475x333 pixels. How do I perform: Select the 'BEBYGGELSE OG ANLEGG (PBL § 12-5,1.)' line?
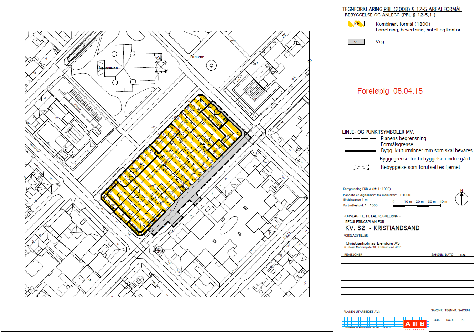pos(390,15)
